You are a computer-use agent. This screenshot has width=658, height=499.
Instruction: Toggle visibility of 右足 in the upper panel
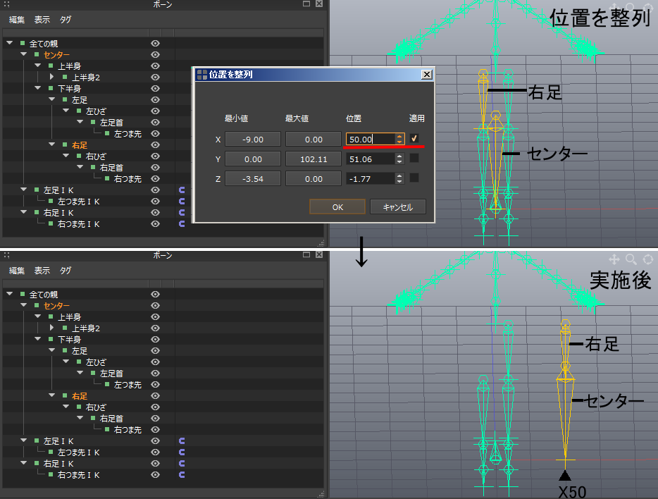[x=155, y=145]
